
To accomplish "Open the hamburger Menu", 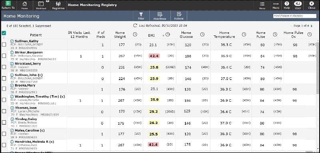I will click(x=262, y=5).
